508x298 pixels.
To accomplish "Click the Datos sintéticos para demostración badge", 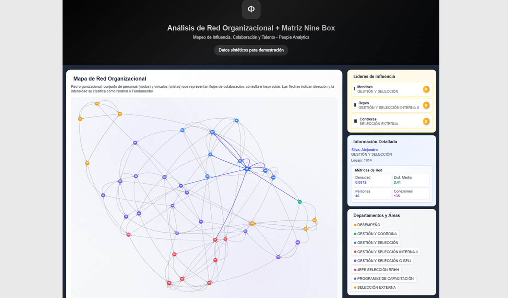I will pyautogui.click(x=251, y=50).
